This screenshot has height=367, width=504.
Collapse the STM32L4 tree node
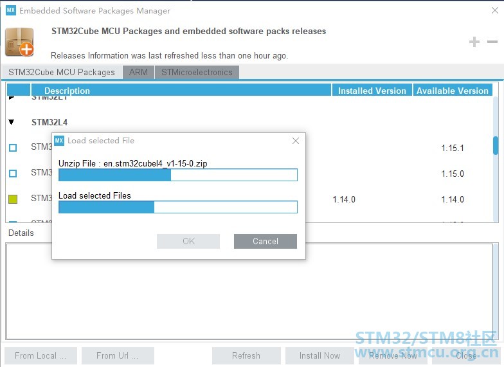pos(12,122)
